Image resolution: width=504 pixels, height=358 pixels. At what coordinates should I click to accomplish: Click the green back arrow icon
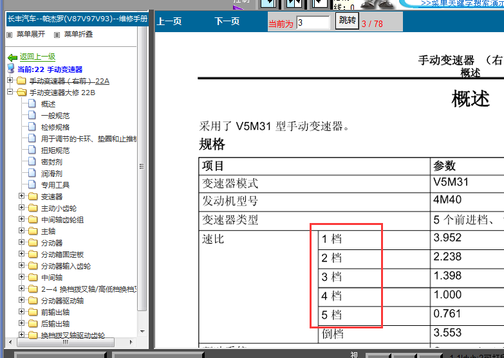click(x=12, y=57)
